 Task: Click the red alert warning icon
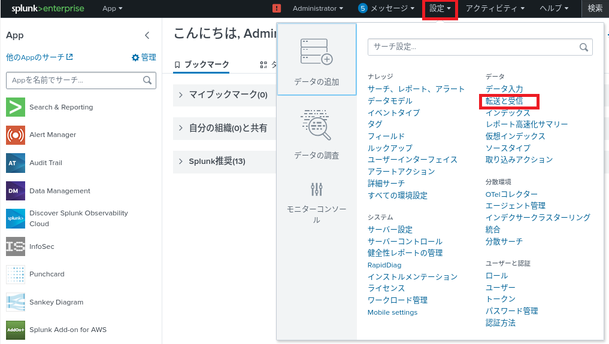coord(277,8)
